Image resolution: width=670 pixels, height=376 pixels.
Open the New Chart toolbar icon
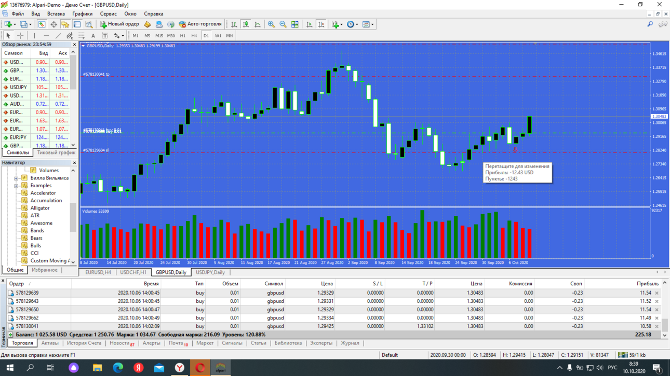pos(8,24)
